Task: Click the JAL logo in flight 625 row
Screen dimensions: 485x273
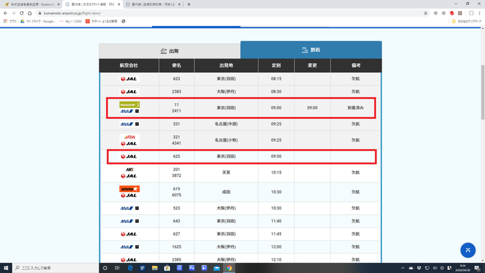Action: (129, 157)
